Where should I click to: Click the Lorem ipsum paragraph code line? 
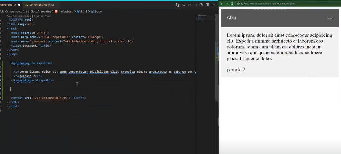pos(105,72)
